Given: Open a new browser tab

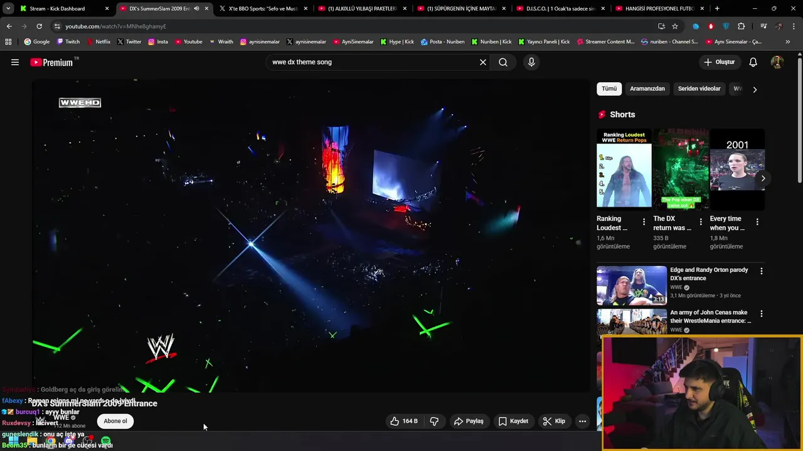Looking at the screenshot, I should [717, 9].
